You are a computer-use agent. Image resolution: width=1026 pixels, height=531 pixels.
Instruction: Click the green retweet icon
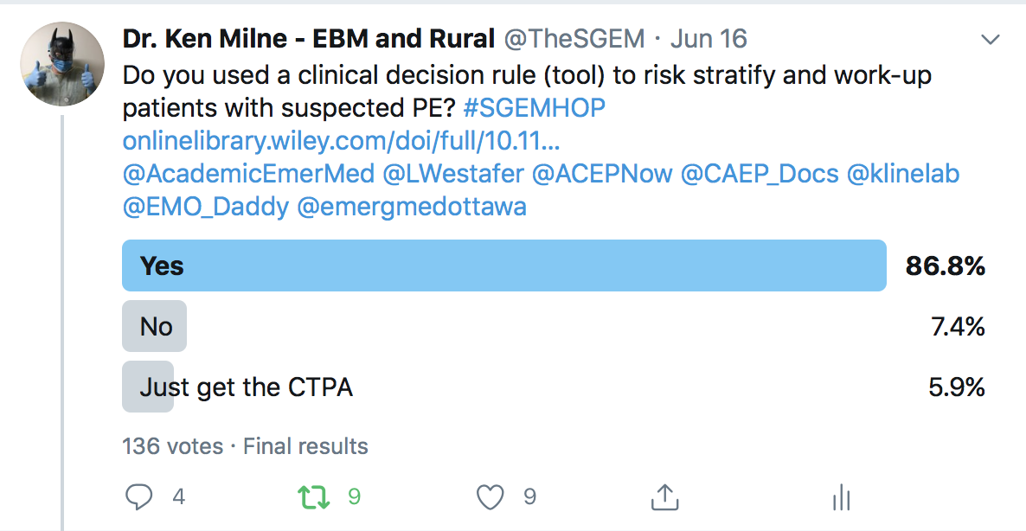tap(314, 497)
